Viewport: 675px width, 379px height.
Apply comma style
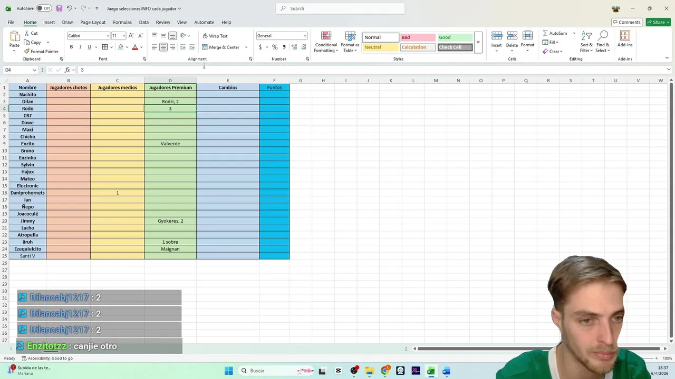point(284,47)
